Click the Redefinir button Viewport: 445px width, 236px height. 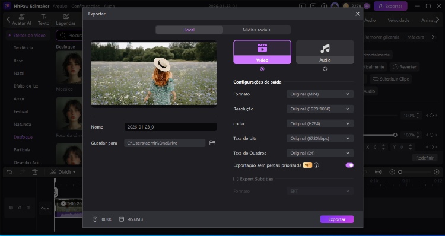coord(425,158)
